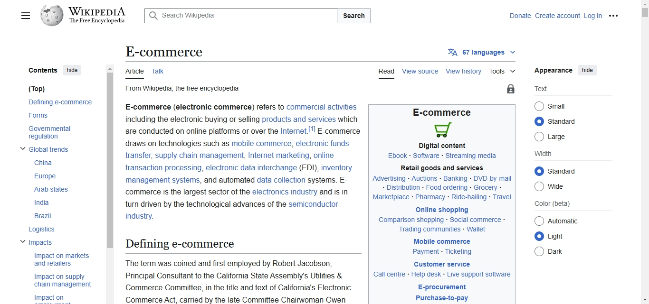Open the Tools dropdown menu
This screenshot has height=304, width=649.
tap(502, 71)
